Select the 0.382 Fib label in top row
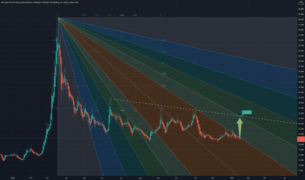The image size is (305, 180). [x=122, y=15]
